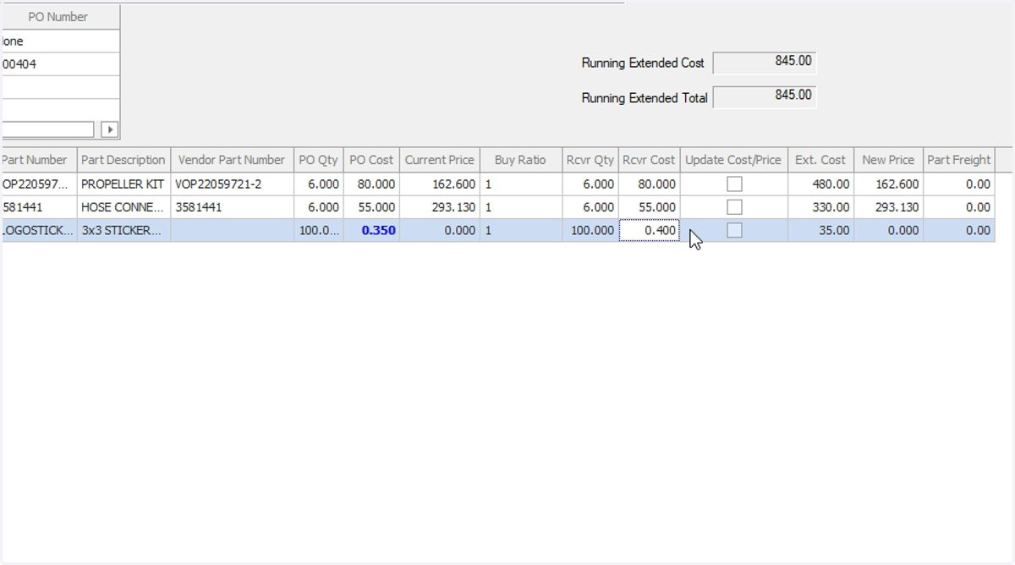Click Rcvr Cost 55.000 cell

pos(649,207)
